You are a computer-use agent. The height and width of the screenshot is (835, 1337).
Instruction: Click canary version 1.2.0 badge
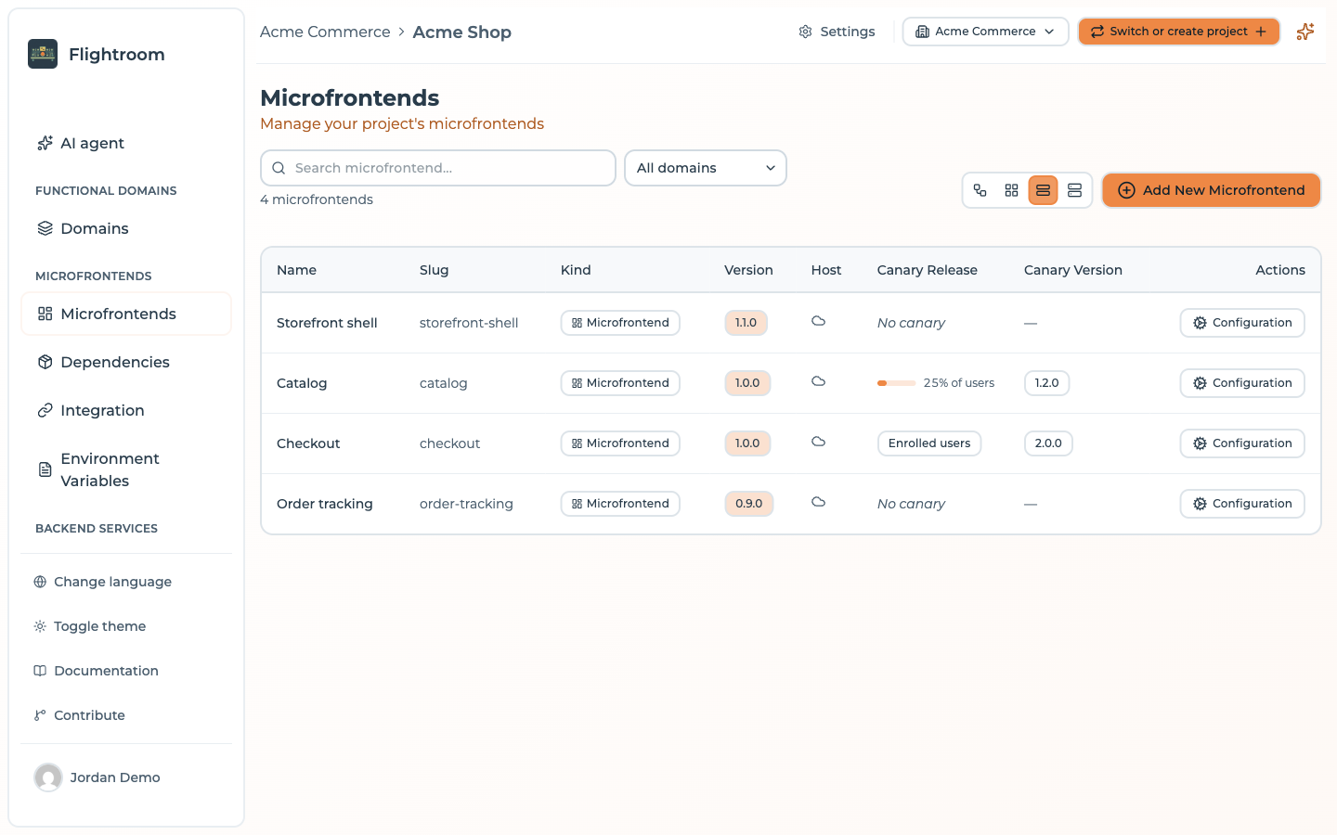1046,383
